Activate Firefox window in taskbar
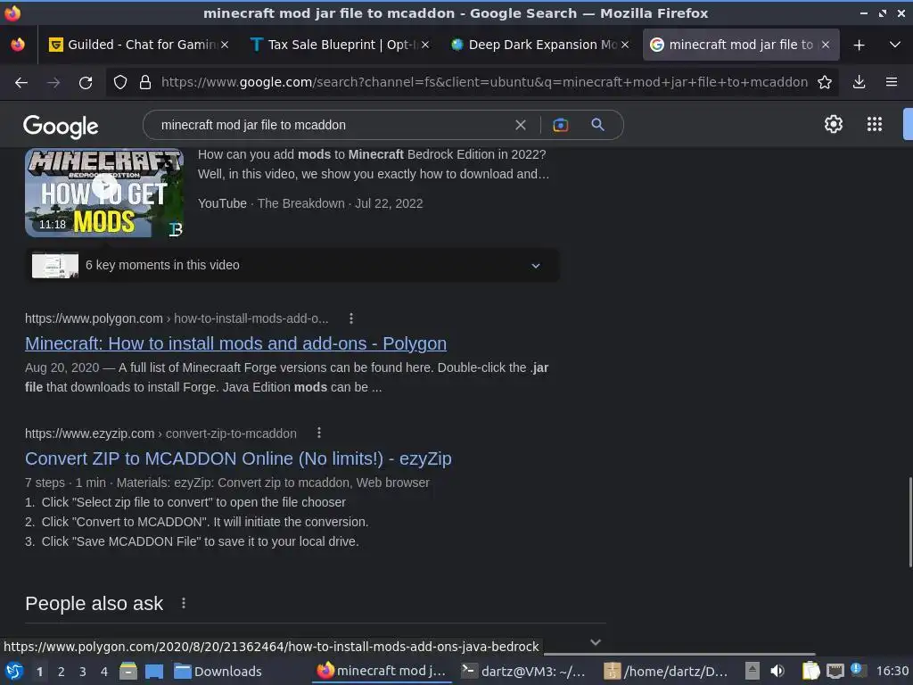The width and height of the screenshot is (913, 685). click(382, 671)
